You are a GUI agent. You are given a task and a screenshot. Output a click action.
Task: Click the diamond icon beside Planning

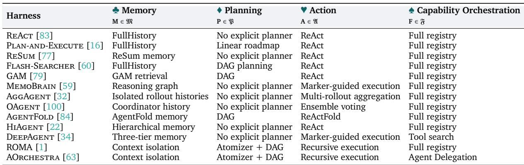[213, 9]
